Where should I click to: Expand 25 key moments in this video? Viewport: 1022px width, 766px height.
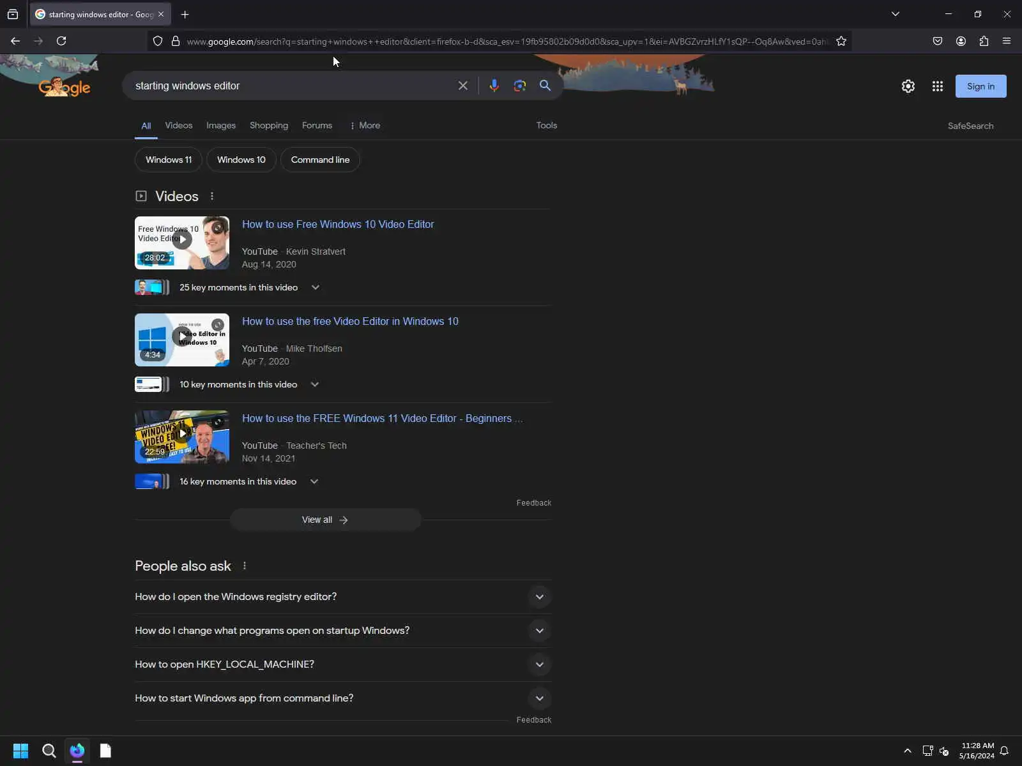(315, 287)
